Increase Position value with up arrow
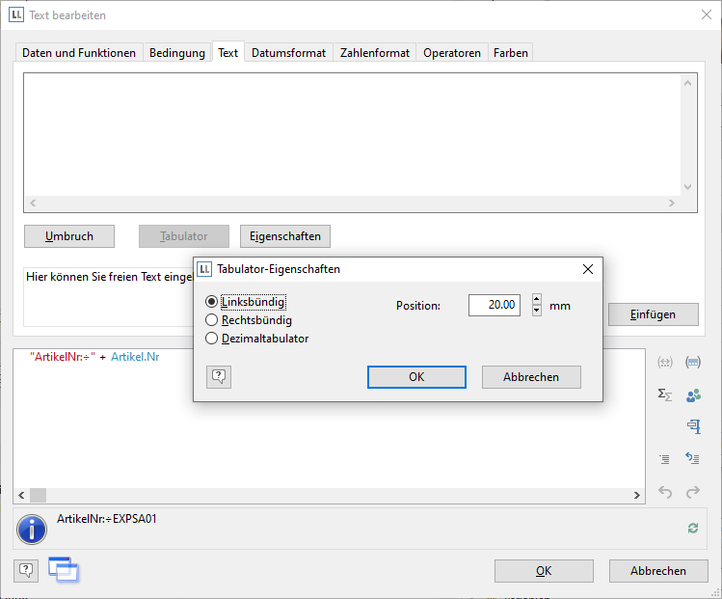722x599 pixels. [537, 299]
